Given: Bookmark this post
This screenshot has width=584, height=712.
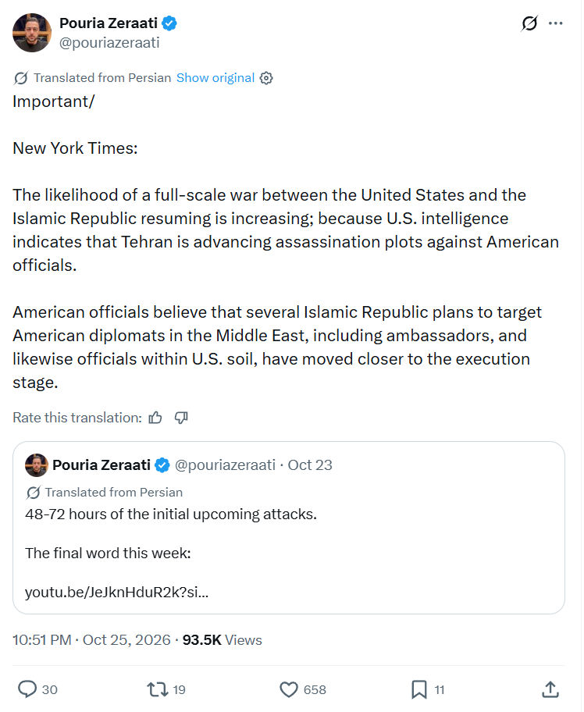Looking at the screenshot, I should 419,689.
